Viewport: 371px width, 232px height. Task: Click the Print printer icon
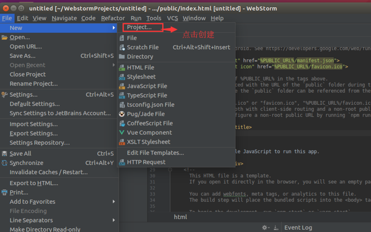tap(5, 193)
